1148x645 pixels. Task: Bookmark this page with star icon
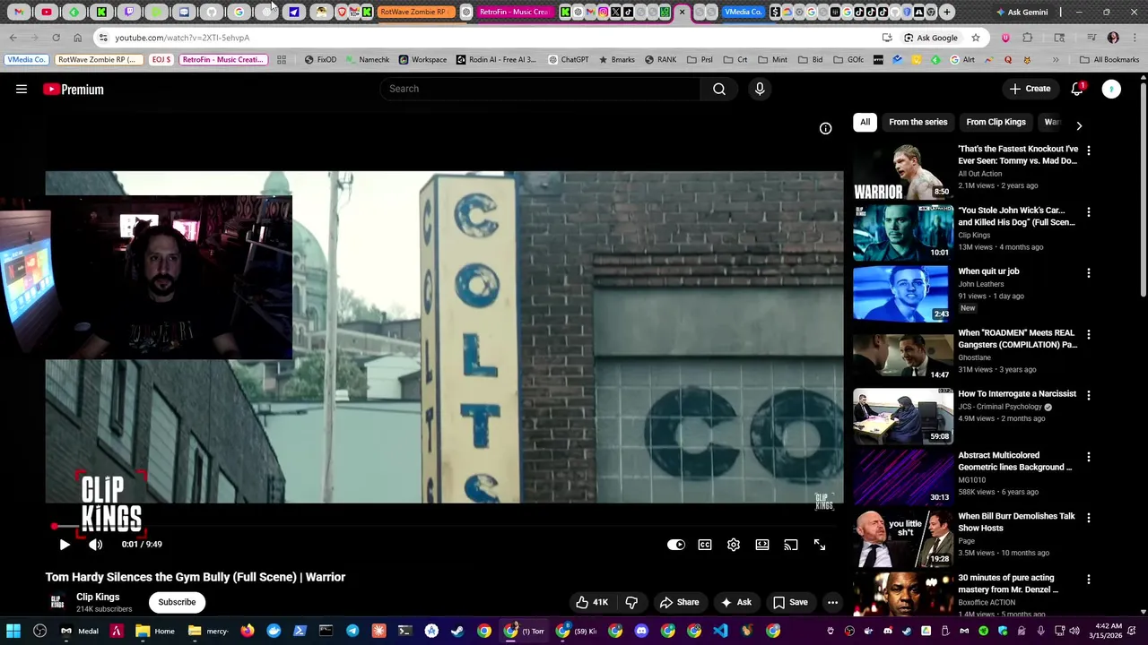(976, 38)
